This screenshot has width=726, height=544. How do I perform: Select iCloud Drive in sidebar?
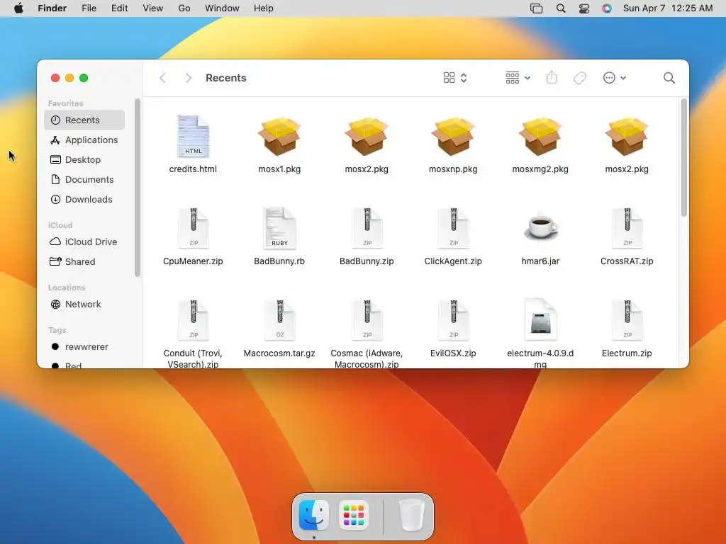84,242
